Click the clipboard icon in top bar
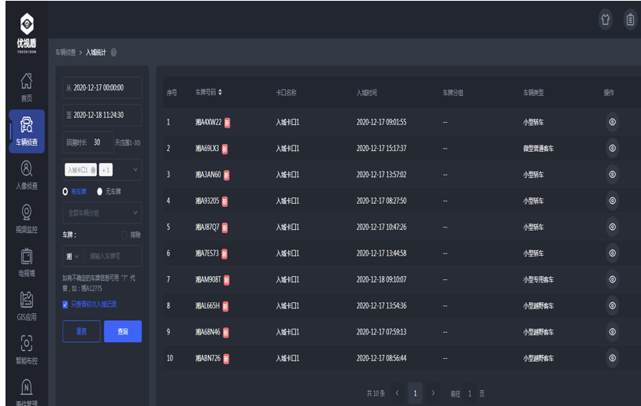The width and height of the screenshot is (641, 406). point(631,19)
